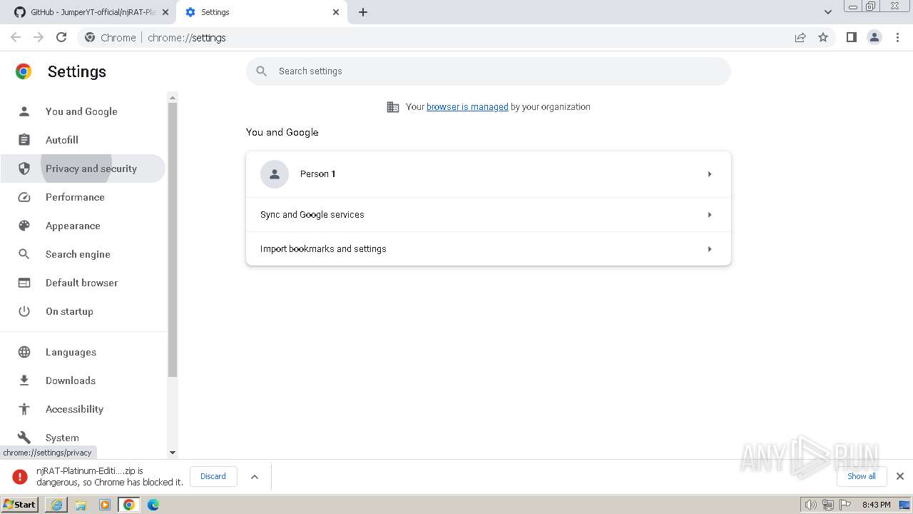Open the browser is managed link
913x514 pixels.
click(x=467, y=107)
